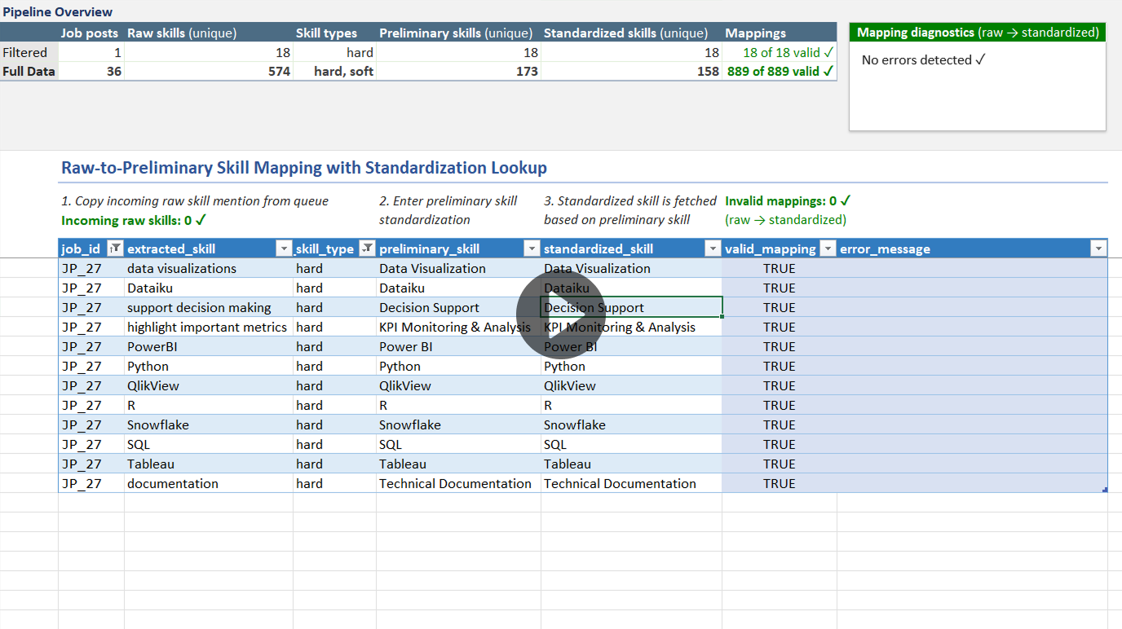This screenshot has width=1122, height=629.
Task: Select the 158 standardized skills value
Action: 631,71
